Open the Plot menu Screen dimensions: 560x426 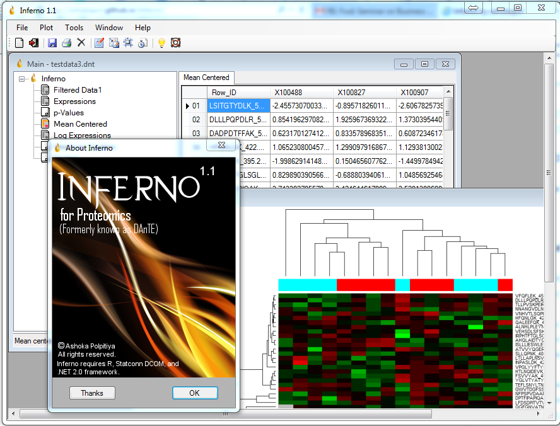pyautogui.click(x=46, y=28)
